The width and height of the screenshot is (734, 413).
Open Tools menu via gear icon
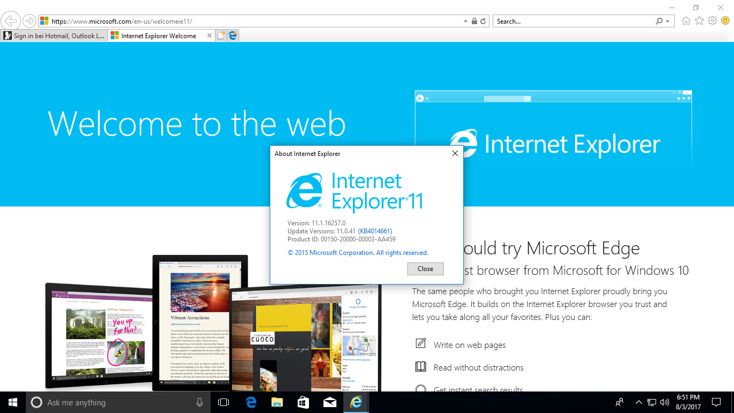(713, 21)
